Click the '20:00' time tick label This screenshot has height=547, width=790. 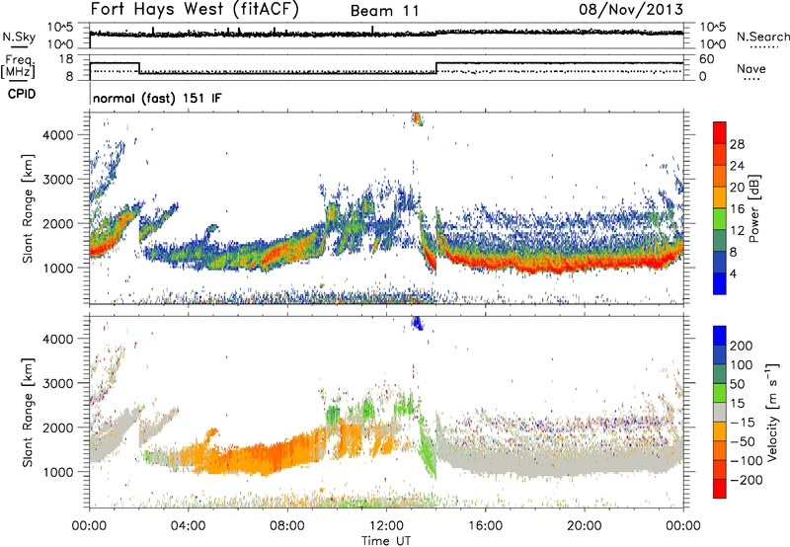584,526
